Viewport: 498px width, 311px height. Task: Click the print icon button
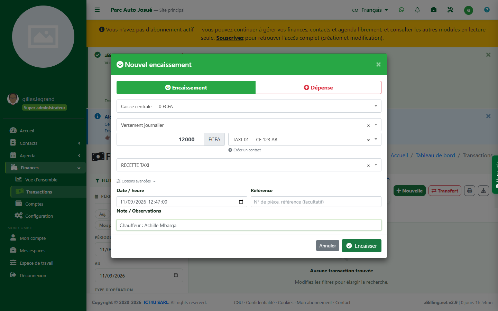click(470, 191)
